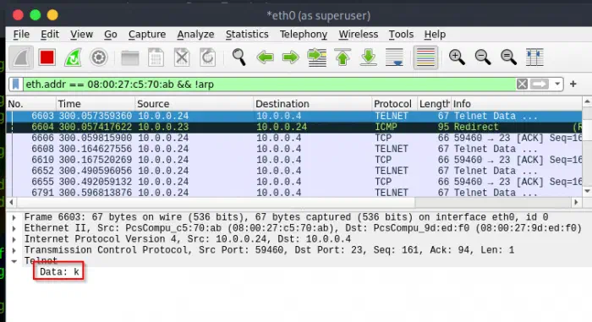Expand the Ethernet II details
The height and width of the screenshot is (322, 592).
click(x=14, y=228)
